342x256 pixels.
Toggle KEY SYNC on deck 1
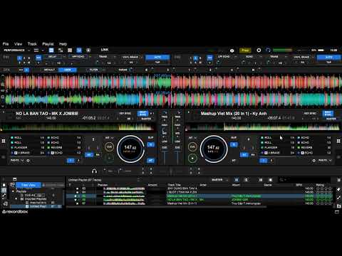(125, 113)
